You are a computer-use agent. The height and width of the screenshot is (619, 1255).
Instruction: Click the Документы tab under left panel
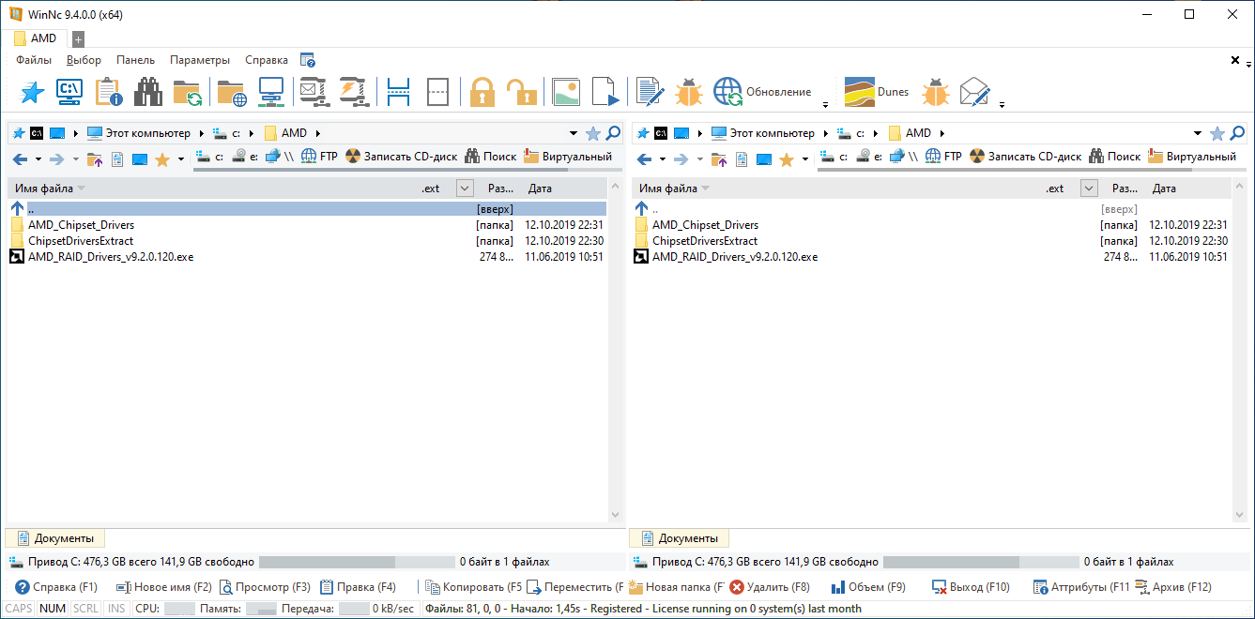tap(54, 538)
